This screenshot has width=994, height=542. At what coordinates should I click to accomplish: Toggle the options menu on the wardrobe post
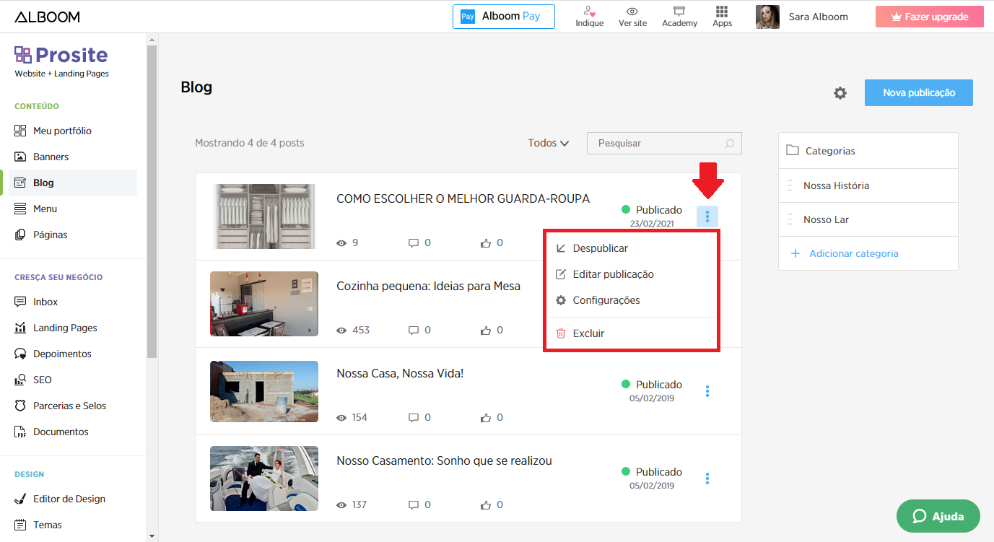[x=707, y=216]
